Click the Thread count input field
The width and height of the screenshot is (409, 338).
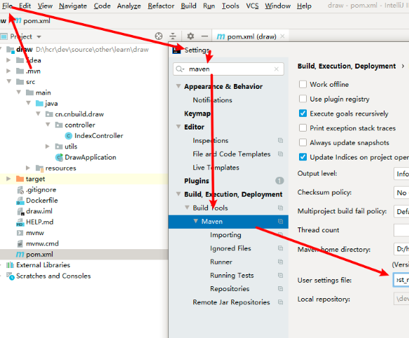[401, 230]
